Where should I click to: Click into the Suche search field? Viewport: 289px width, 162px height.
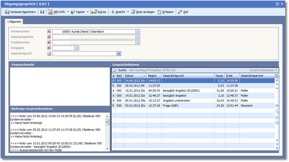tap(188, 70)
